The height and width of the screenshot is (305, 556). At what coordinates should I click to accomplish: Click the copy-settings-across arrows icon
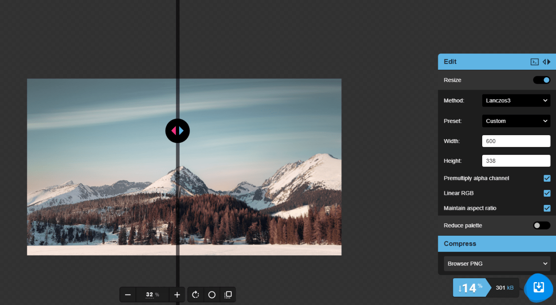coord(546,61)
